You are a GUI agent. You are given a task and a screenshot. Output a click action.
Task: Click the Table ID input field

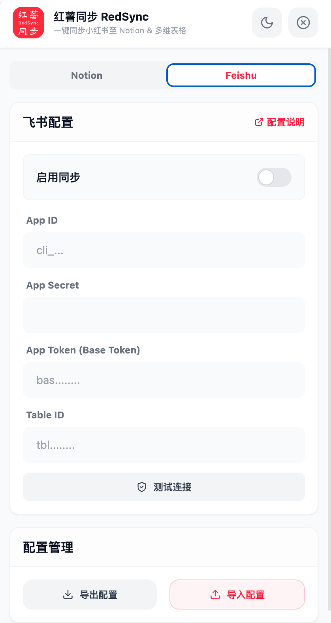[164, 445]
